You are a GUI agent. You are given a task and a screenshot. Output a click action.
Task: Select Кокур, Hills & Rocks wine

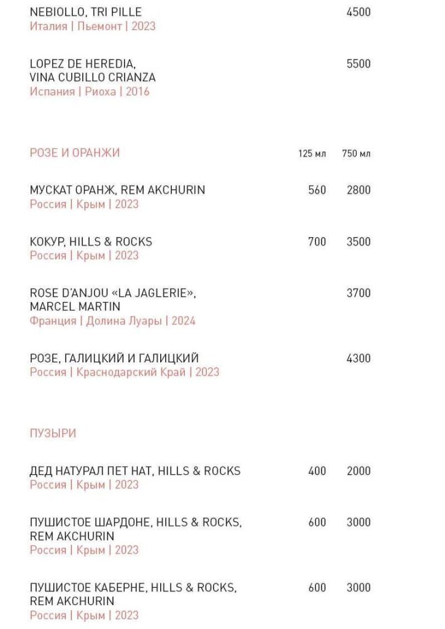[91, 242]
